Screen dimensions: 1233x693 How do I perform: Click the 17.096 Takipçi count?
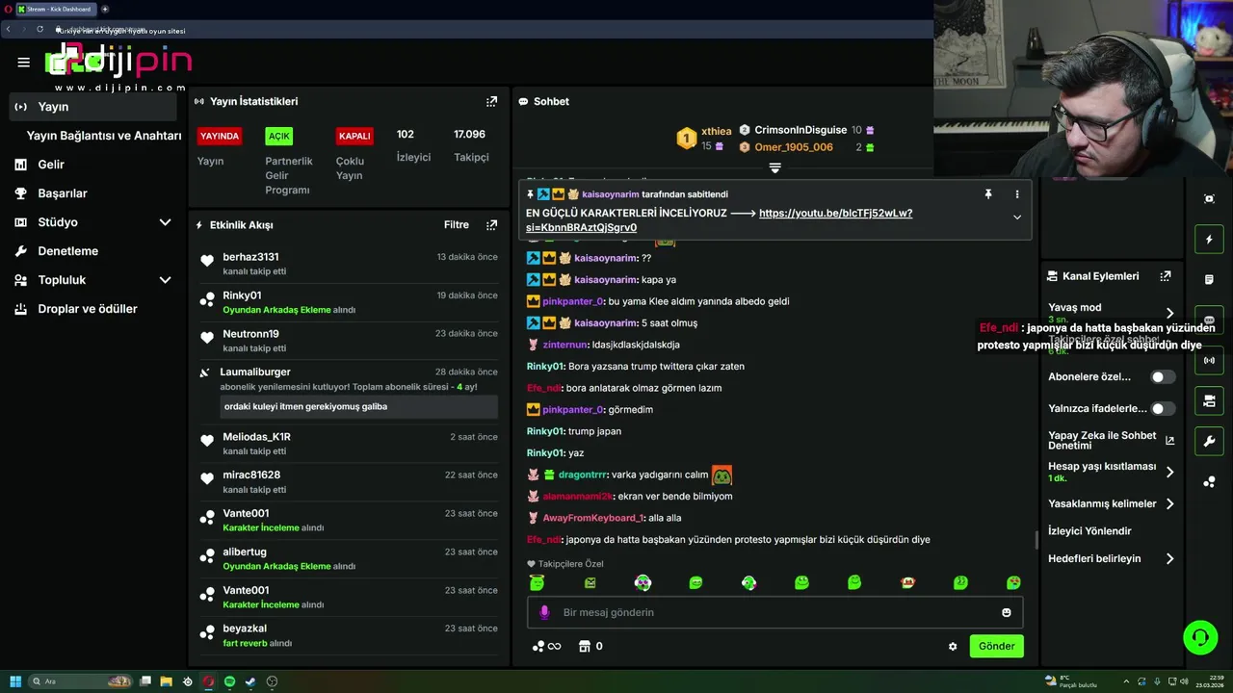[470, 144]
